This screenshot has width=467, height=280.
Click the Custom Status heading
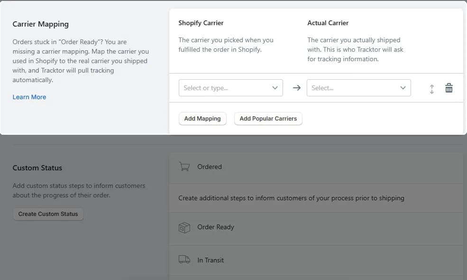point(37,168)
